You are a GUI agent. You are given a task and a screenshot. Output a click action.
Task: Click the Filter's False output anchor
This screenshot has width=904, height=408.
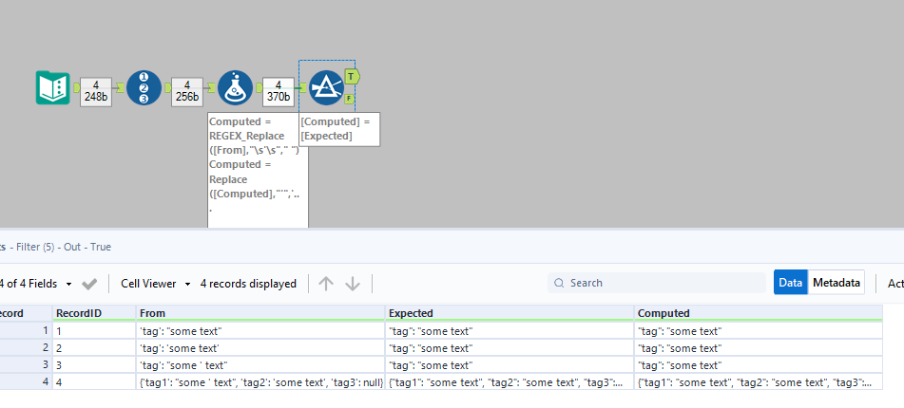coord(350,98)
